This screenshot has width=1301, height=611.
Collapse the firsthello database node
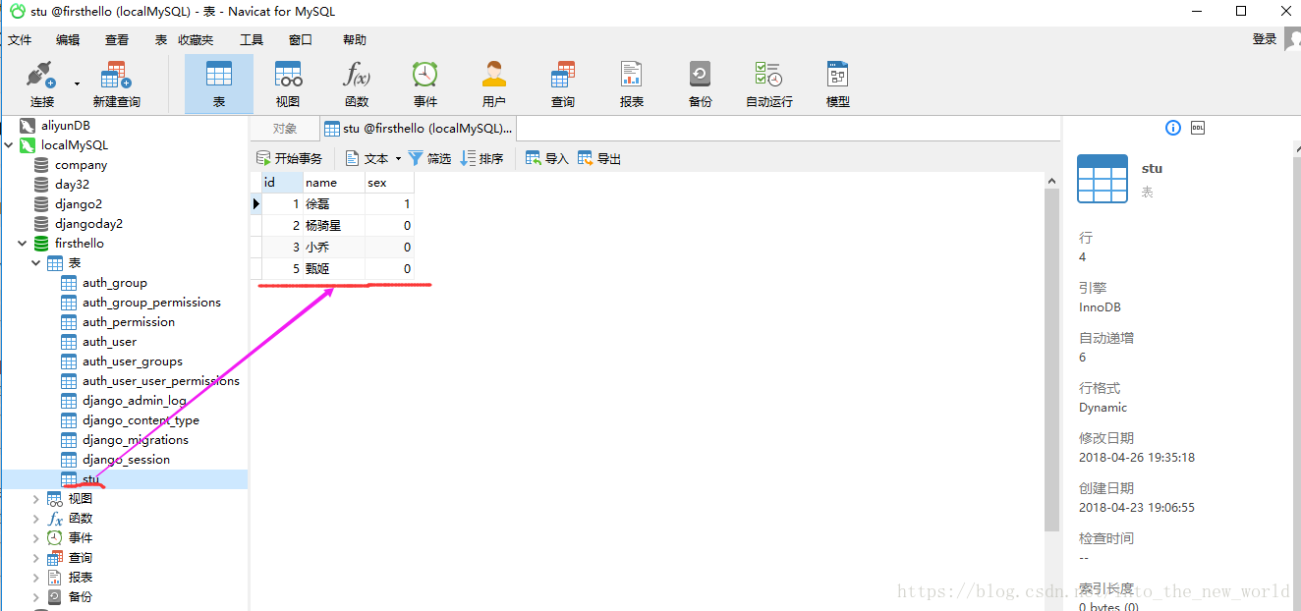pos(23,244)
